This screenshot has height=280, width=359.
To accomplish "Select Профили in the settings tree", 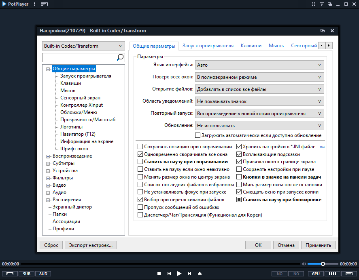I will point(63,229).
